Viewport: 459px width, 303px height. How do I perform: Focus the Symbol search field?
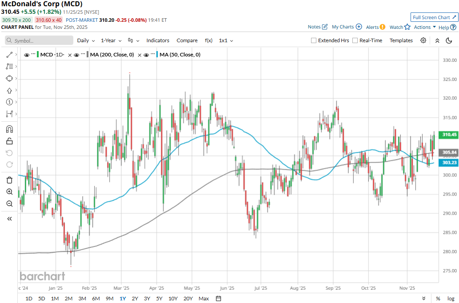point(39,40)
